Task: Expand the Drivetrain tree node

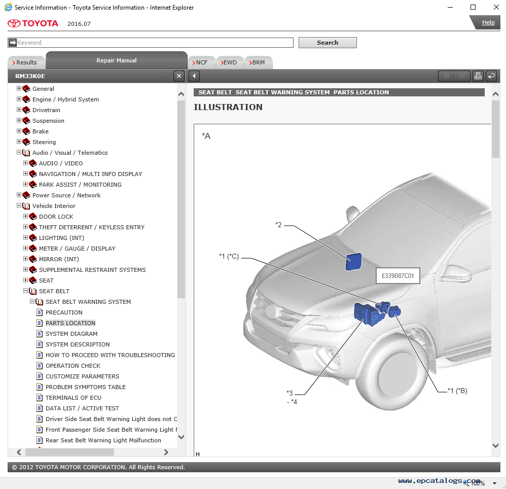Action: tap(19, 110)
